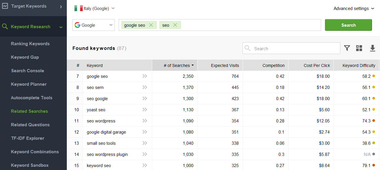This screenshot has height=170, width=380.
Task: Open Related Questions
Action: 30,125
